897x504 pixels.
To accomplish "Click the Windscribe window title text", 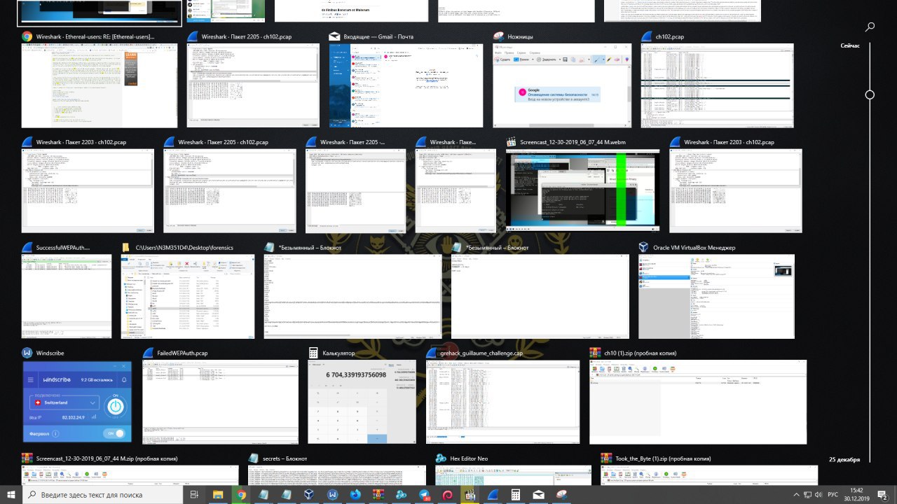I will click(52, 353).
